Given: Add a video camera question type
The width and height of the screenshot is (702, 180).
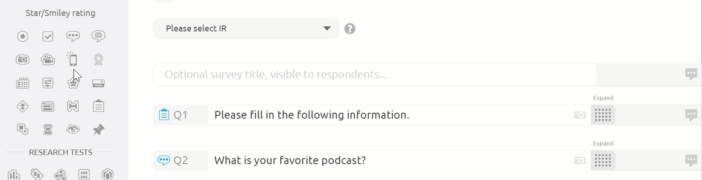Looking at the screenshot, I should point(48,59).
